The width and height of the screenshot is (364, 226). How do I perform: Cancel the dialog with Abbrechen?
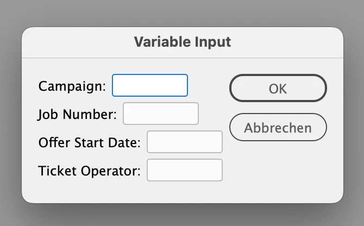278,128
